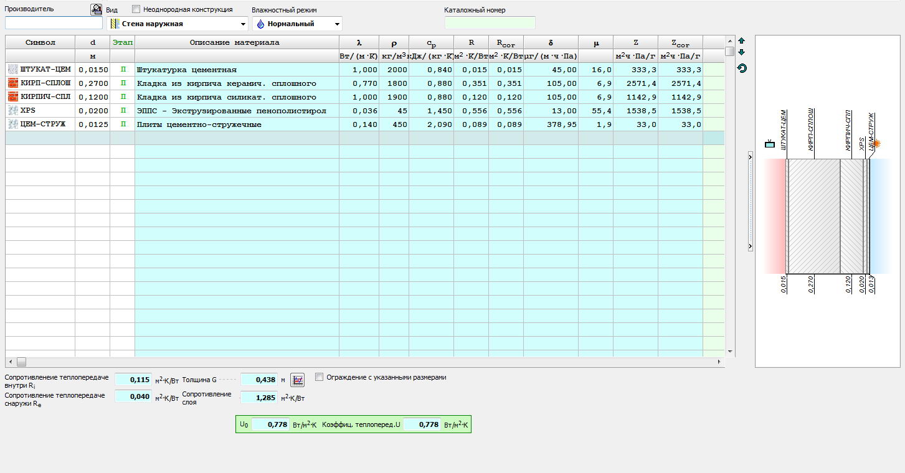Click the indoor TV icon in wall diagram
Image resolution: width=905 pixels, height=473 pixels.
pos(769,144)
